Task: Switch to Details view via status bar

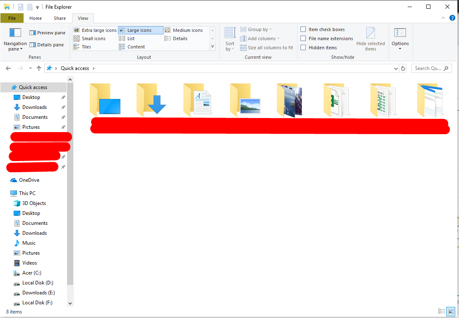Action: coord(442,311)
